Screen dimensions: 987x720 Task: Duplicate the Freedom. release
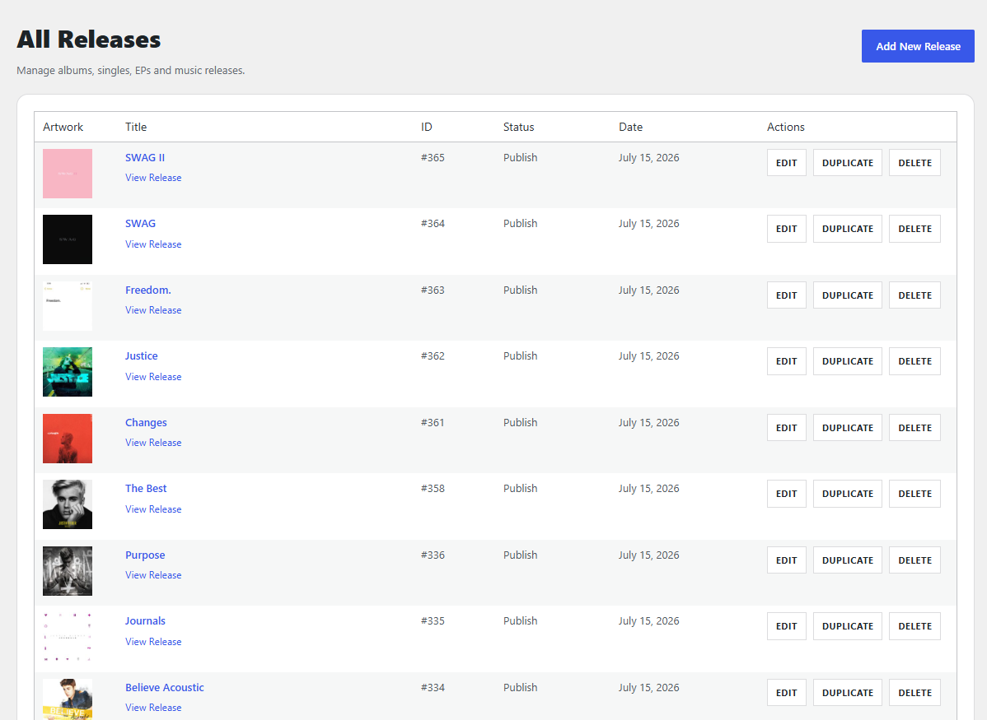pos(847,295)
